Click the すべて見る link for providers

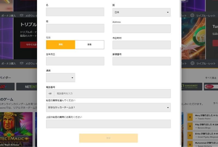click(x=210, y=78)
